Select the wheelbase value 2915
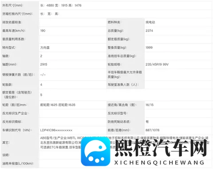This screenshot has height=169, width=213. [x=43, y=64]
